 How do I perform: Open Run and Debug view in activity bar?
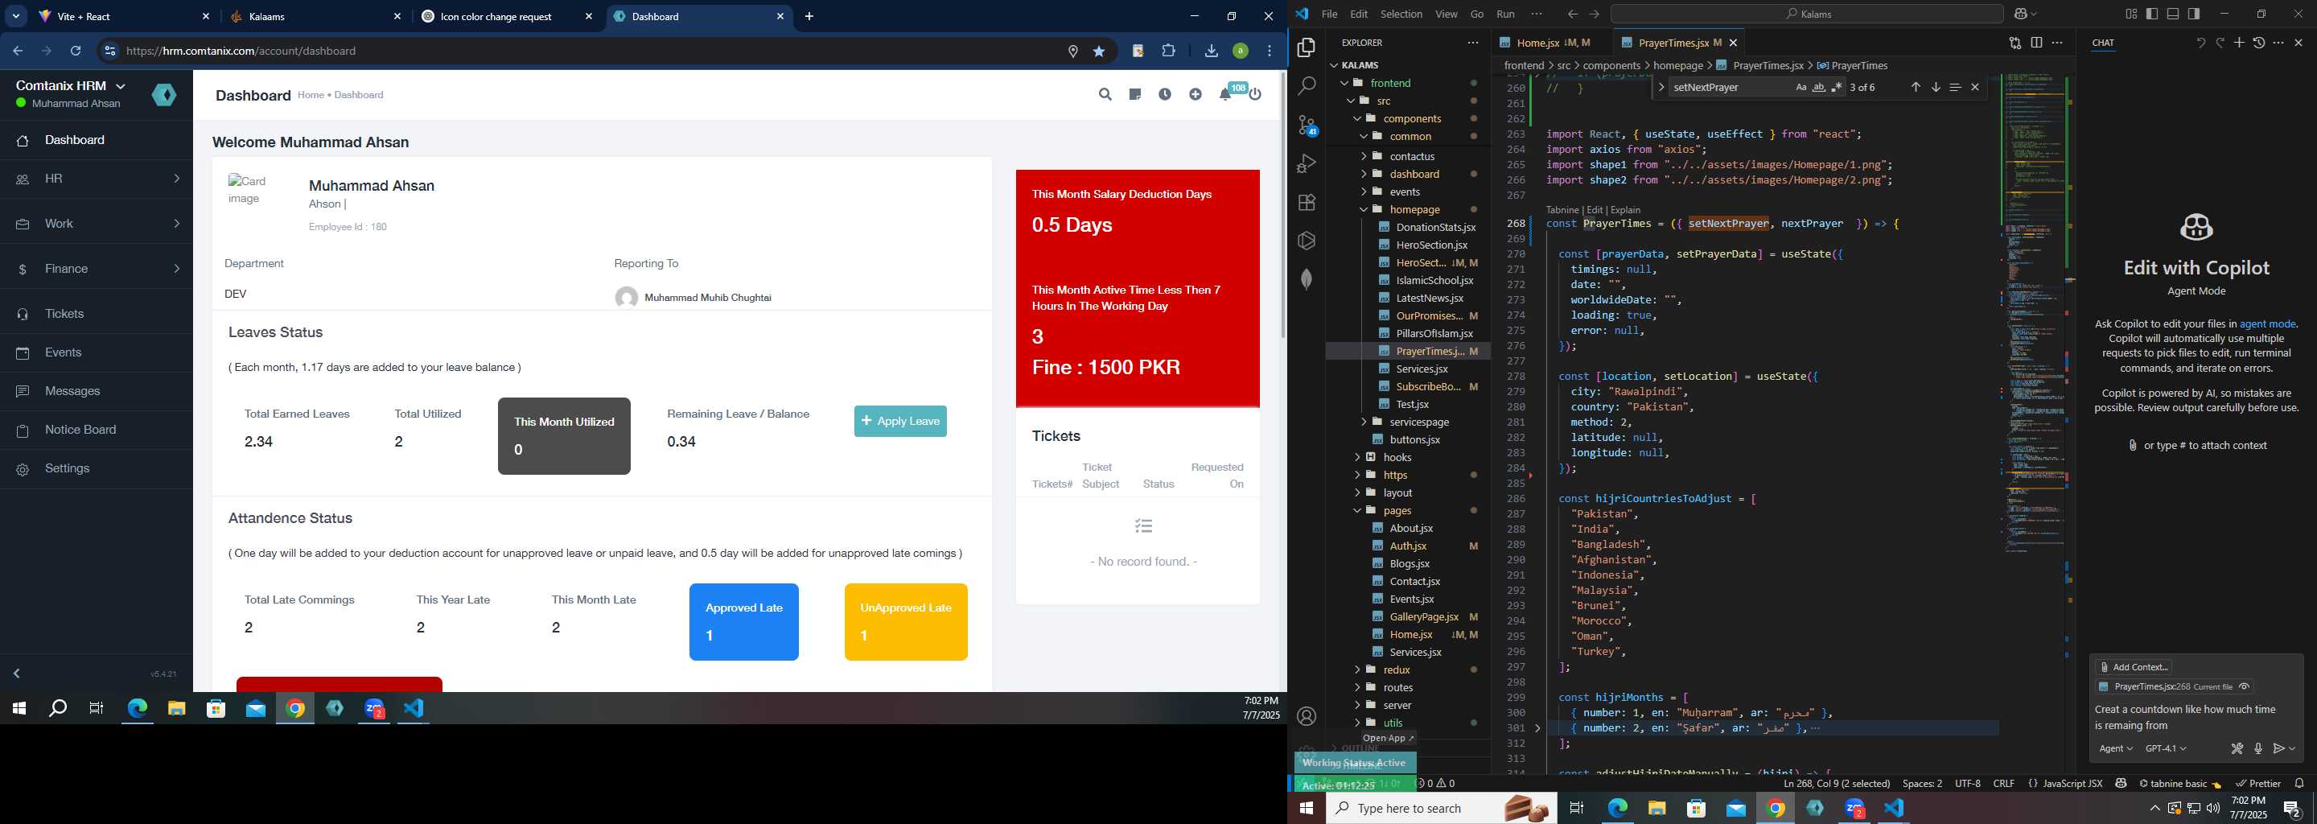pos(1307,163)
